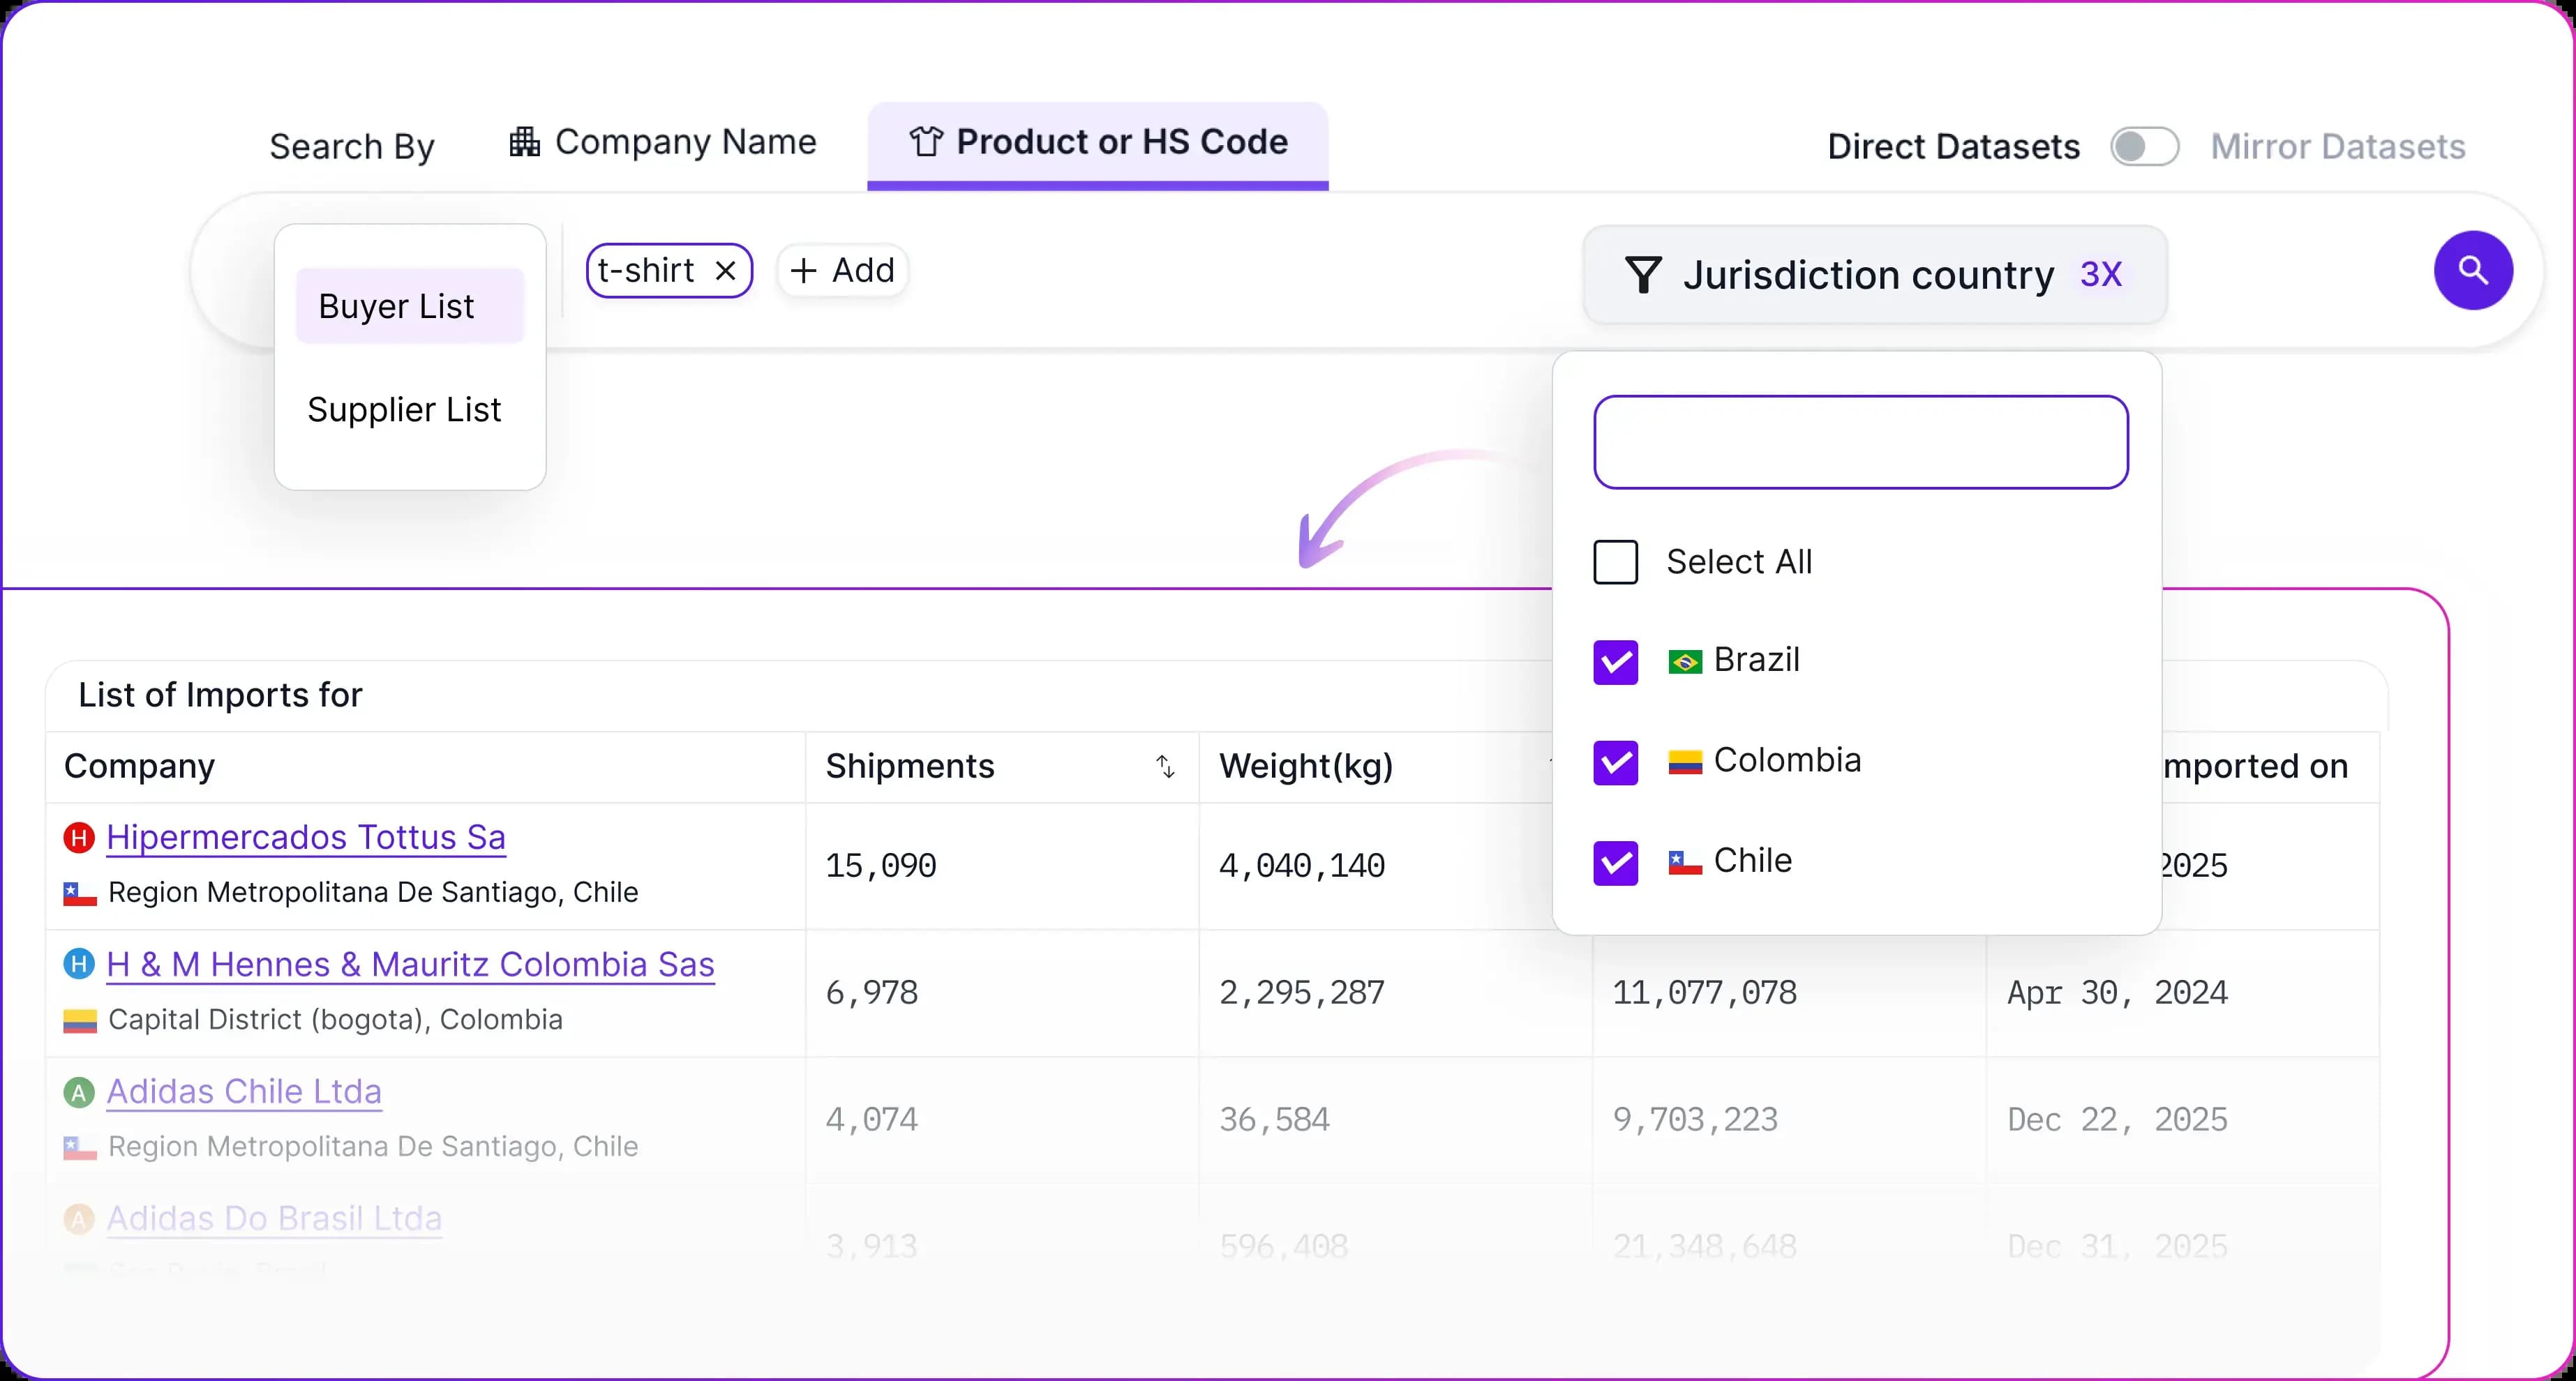Screen dimensions: 2576x1381
Task: Click the purple search magnifier button
Action: click(2472, 270)
